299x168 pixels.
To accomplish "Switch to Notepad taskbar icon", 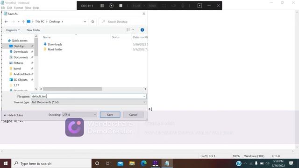I will pyautogui.click(x=167, y=163).
